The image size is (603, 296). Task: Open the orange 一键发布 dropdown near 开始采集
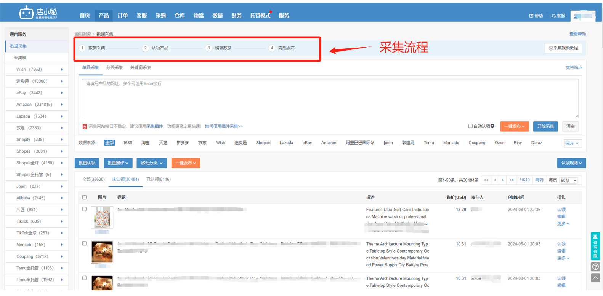click(x=515, y=126)
